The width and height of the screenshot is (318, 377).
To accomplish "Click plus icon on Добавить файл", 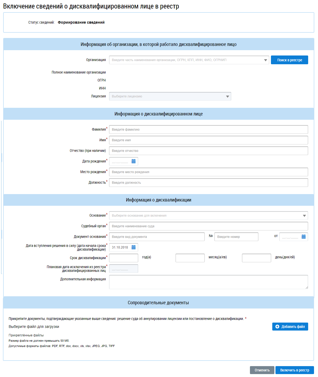I will 277,327.
